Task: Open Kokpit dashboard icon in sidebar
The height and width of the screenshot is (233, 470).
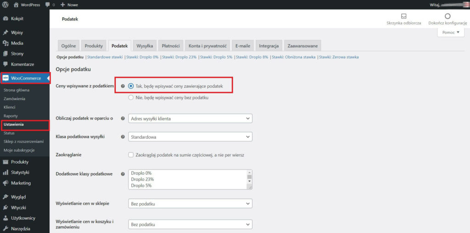Action: (5, 19)
